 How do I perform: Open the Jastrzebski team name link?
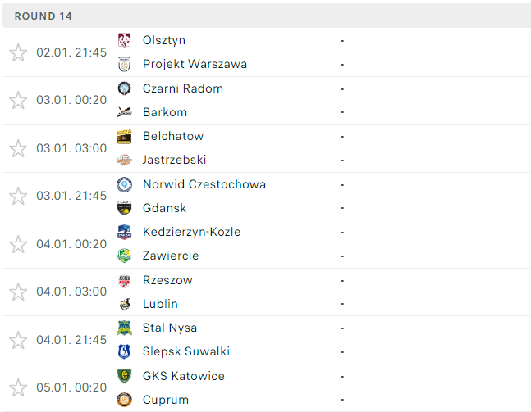[x=175, y=160]
